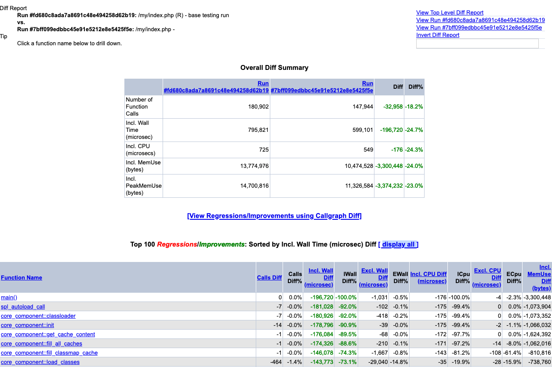Open core_component::init function details

(27, 325)
